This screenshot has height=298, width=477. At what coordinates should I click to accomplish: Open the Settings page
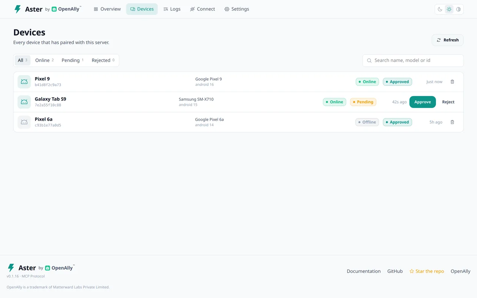237,9
